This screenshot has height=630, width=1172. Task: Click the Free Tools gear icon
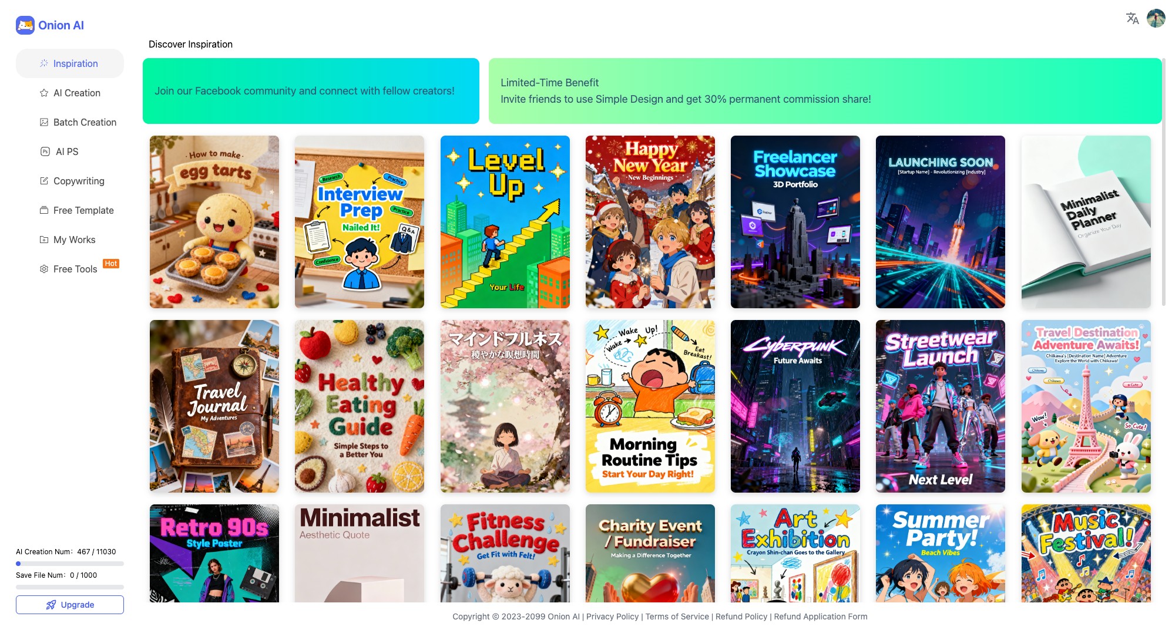point(44,269)
